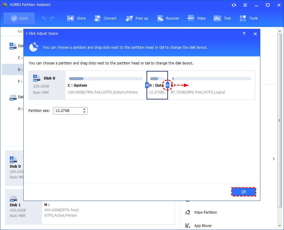The width and height of the screenshot is (284, 230).
Task: Click Disk 0 tile in bottom panel
Action: [x=14, y=168]
